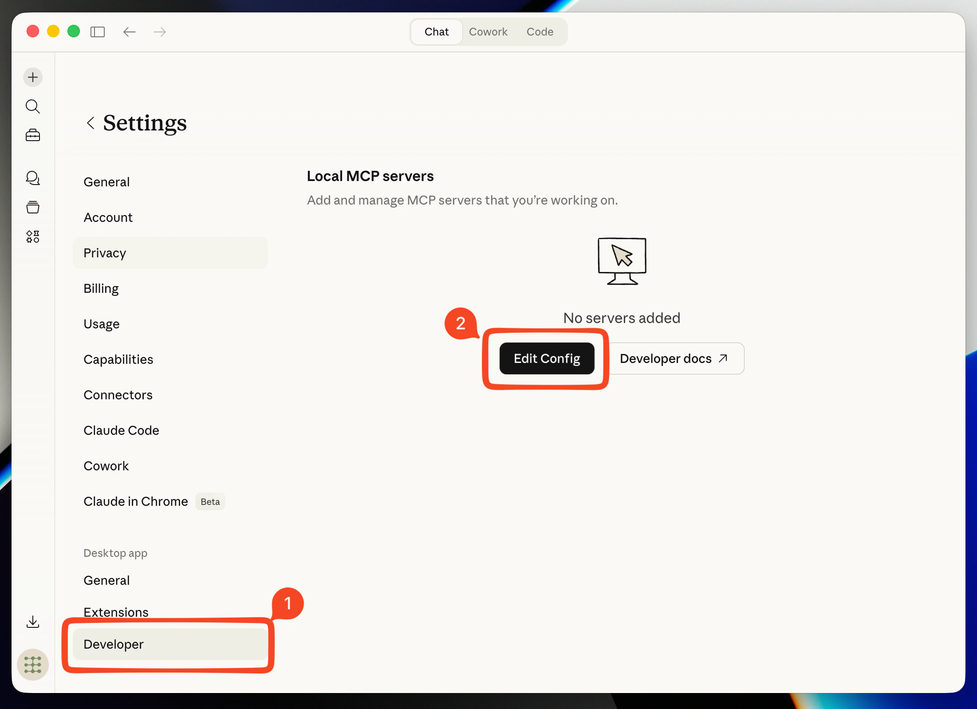Open the Developer settings section
This screenshot has height=709, width=977.
pos(113,644)
